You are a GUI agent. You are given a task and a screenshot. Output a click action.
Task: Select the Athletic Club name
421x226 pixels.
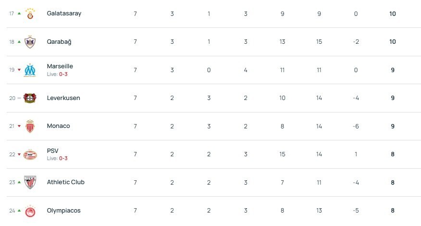65,182
